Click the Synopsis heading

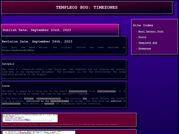8,64
